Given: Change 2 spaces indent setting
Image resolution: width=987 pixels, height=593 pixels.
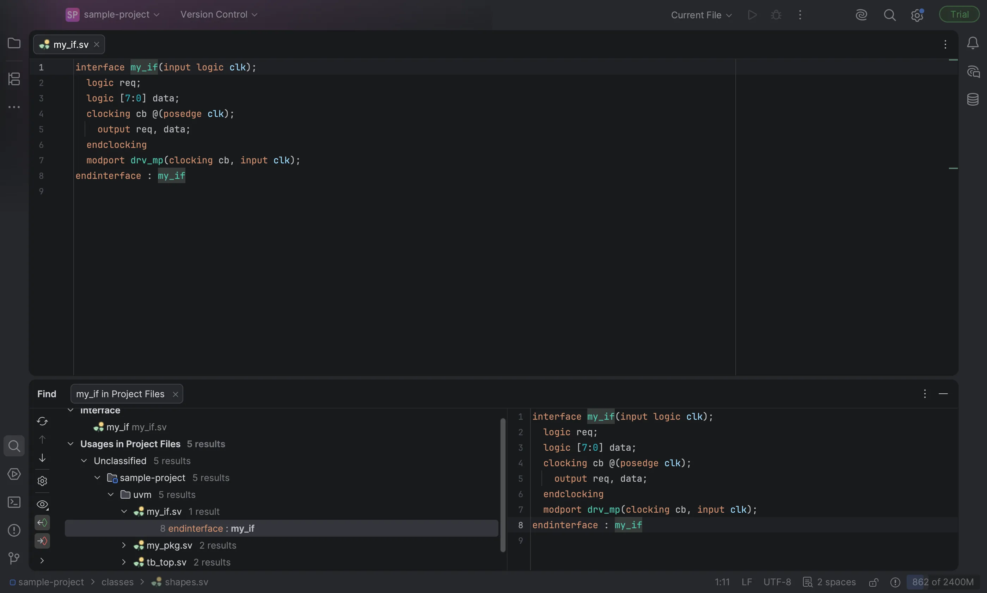Looking at the screenshot, I should coord(829,582).
